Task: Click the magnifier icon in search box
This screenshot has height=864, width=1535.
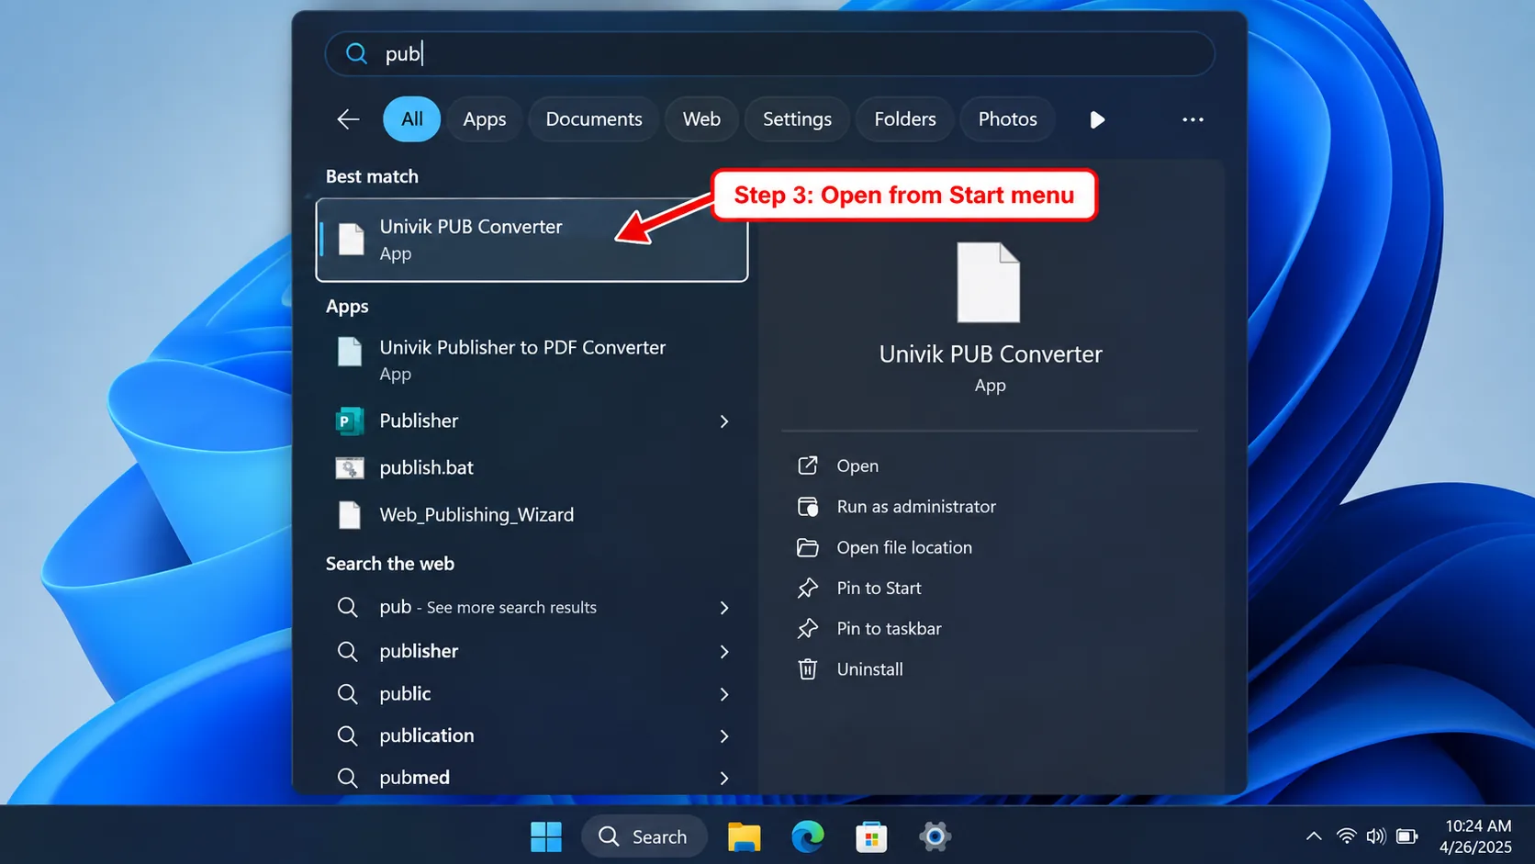Action: coord(356,53)
